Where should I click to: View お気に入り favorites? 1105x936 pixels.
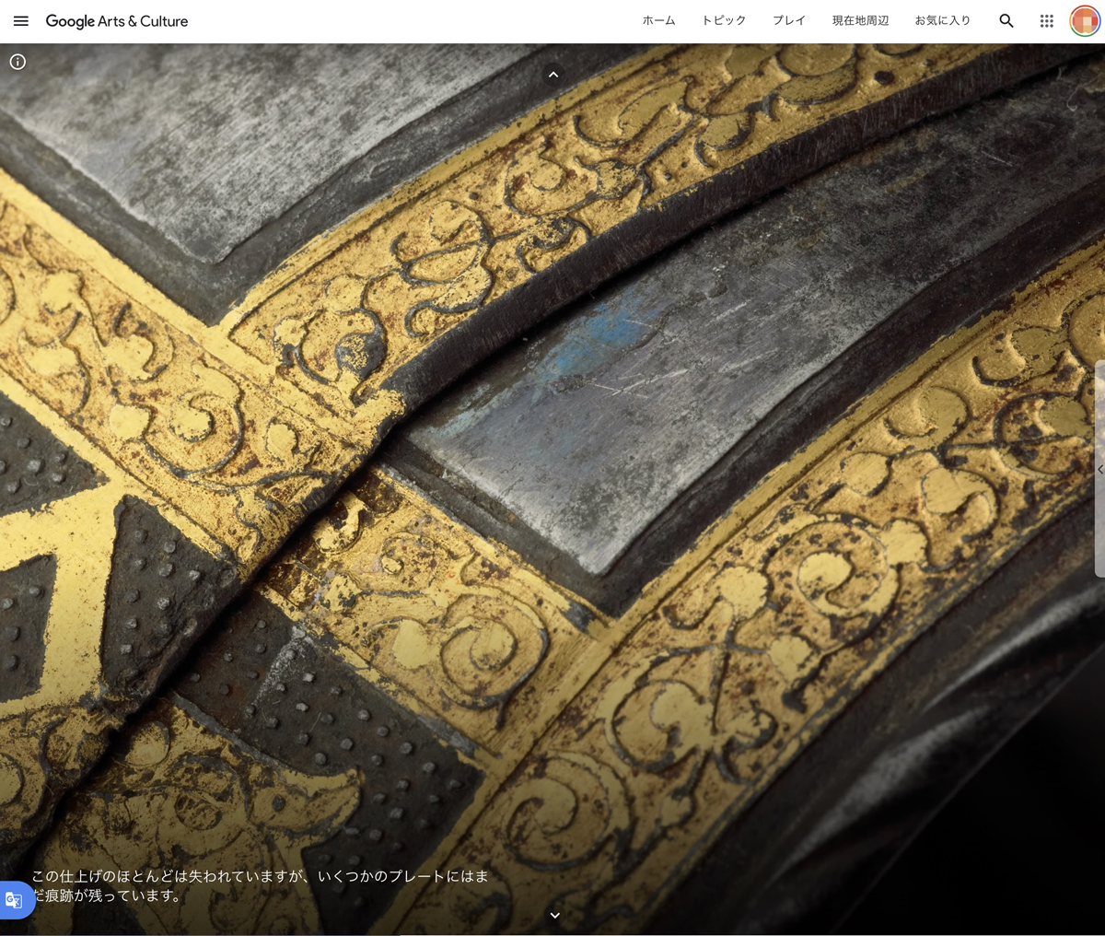pos(942,20)
